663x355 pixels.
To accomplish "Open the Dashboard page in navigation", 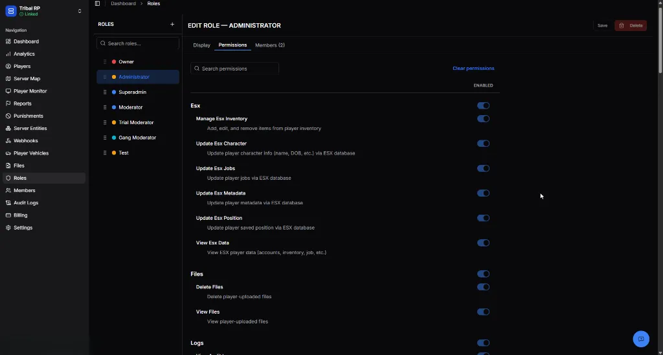I will click(x=44, y=41).
